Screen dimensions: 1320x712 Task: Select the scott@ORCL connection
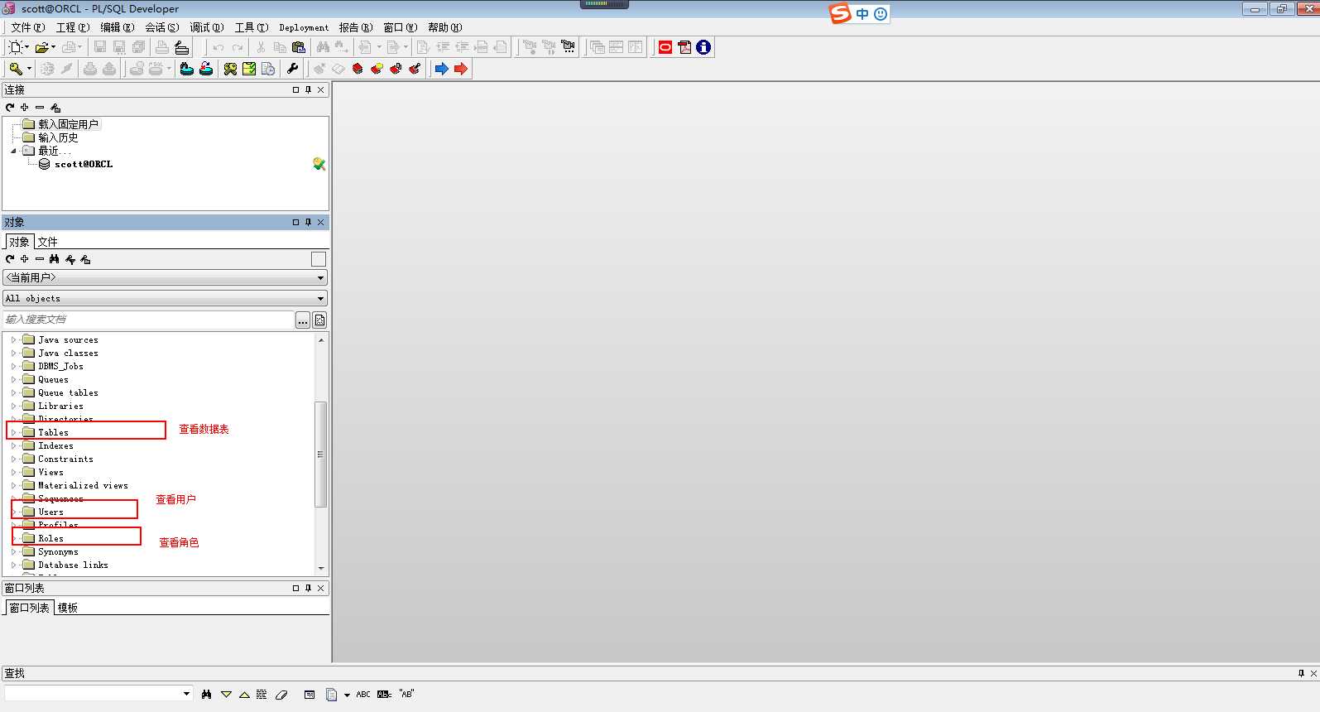click(83, 164)
